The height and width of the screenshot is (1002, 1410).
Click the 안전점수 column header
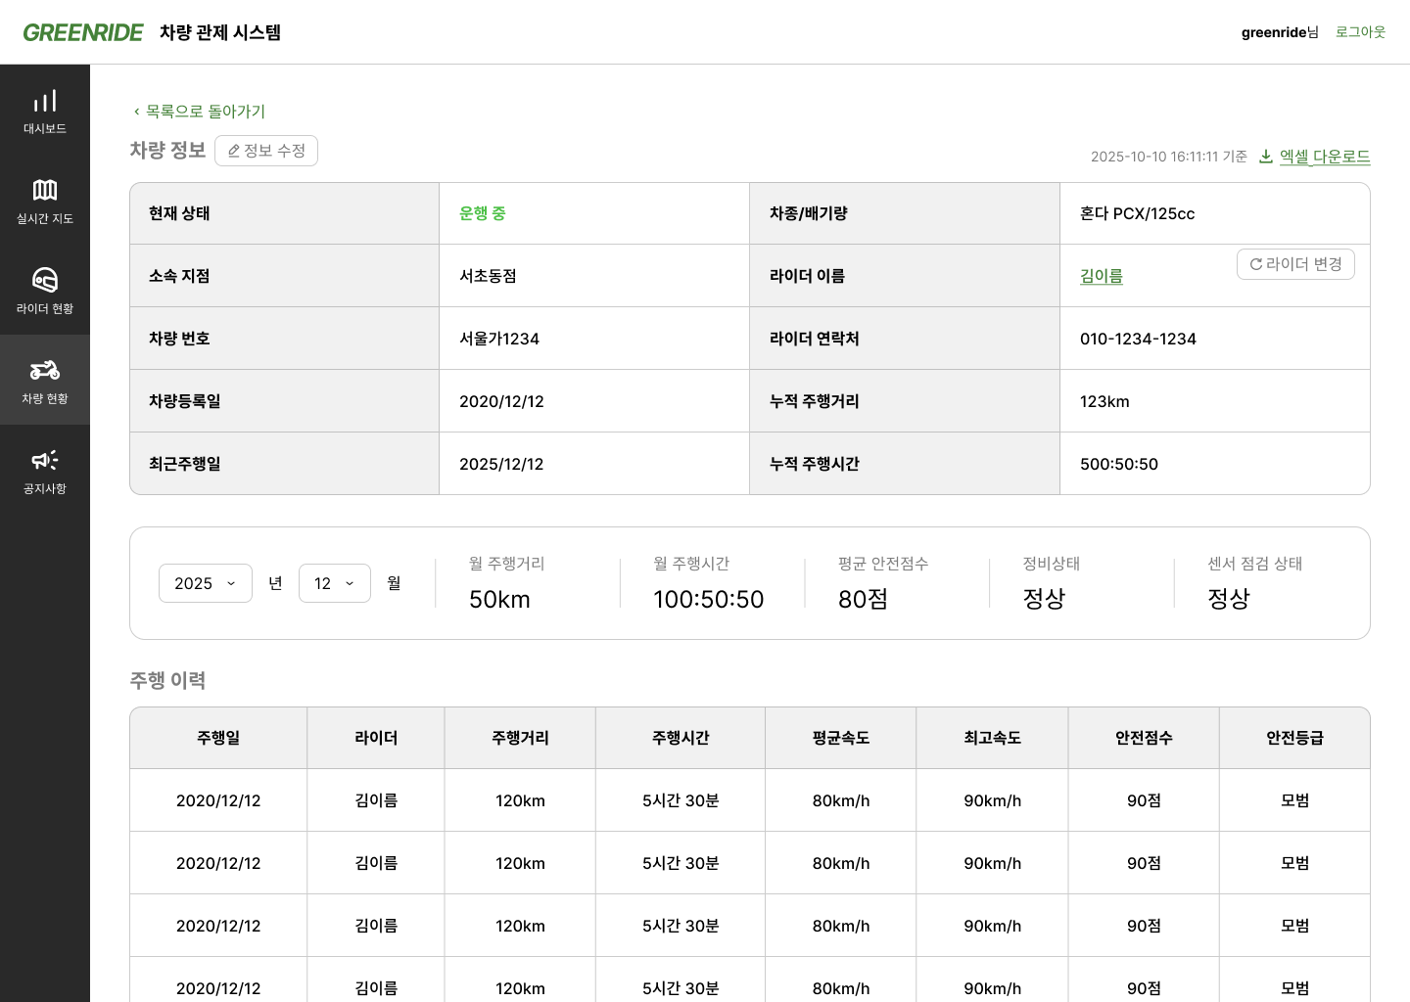coord(1144,738)
